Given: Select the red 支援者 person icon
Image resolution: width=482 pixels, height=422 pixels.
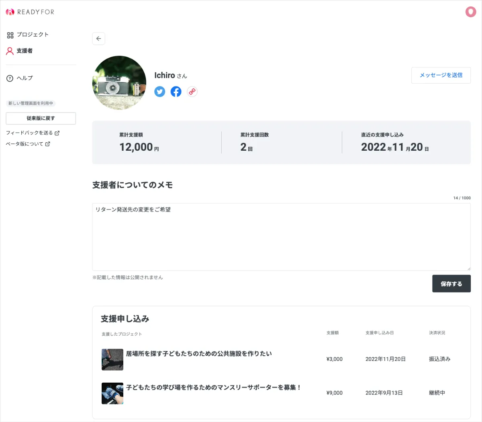Looking at the screenshot, I should click(10, 51).
